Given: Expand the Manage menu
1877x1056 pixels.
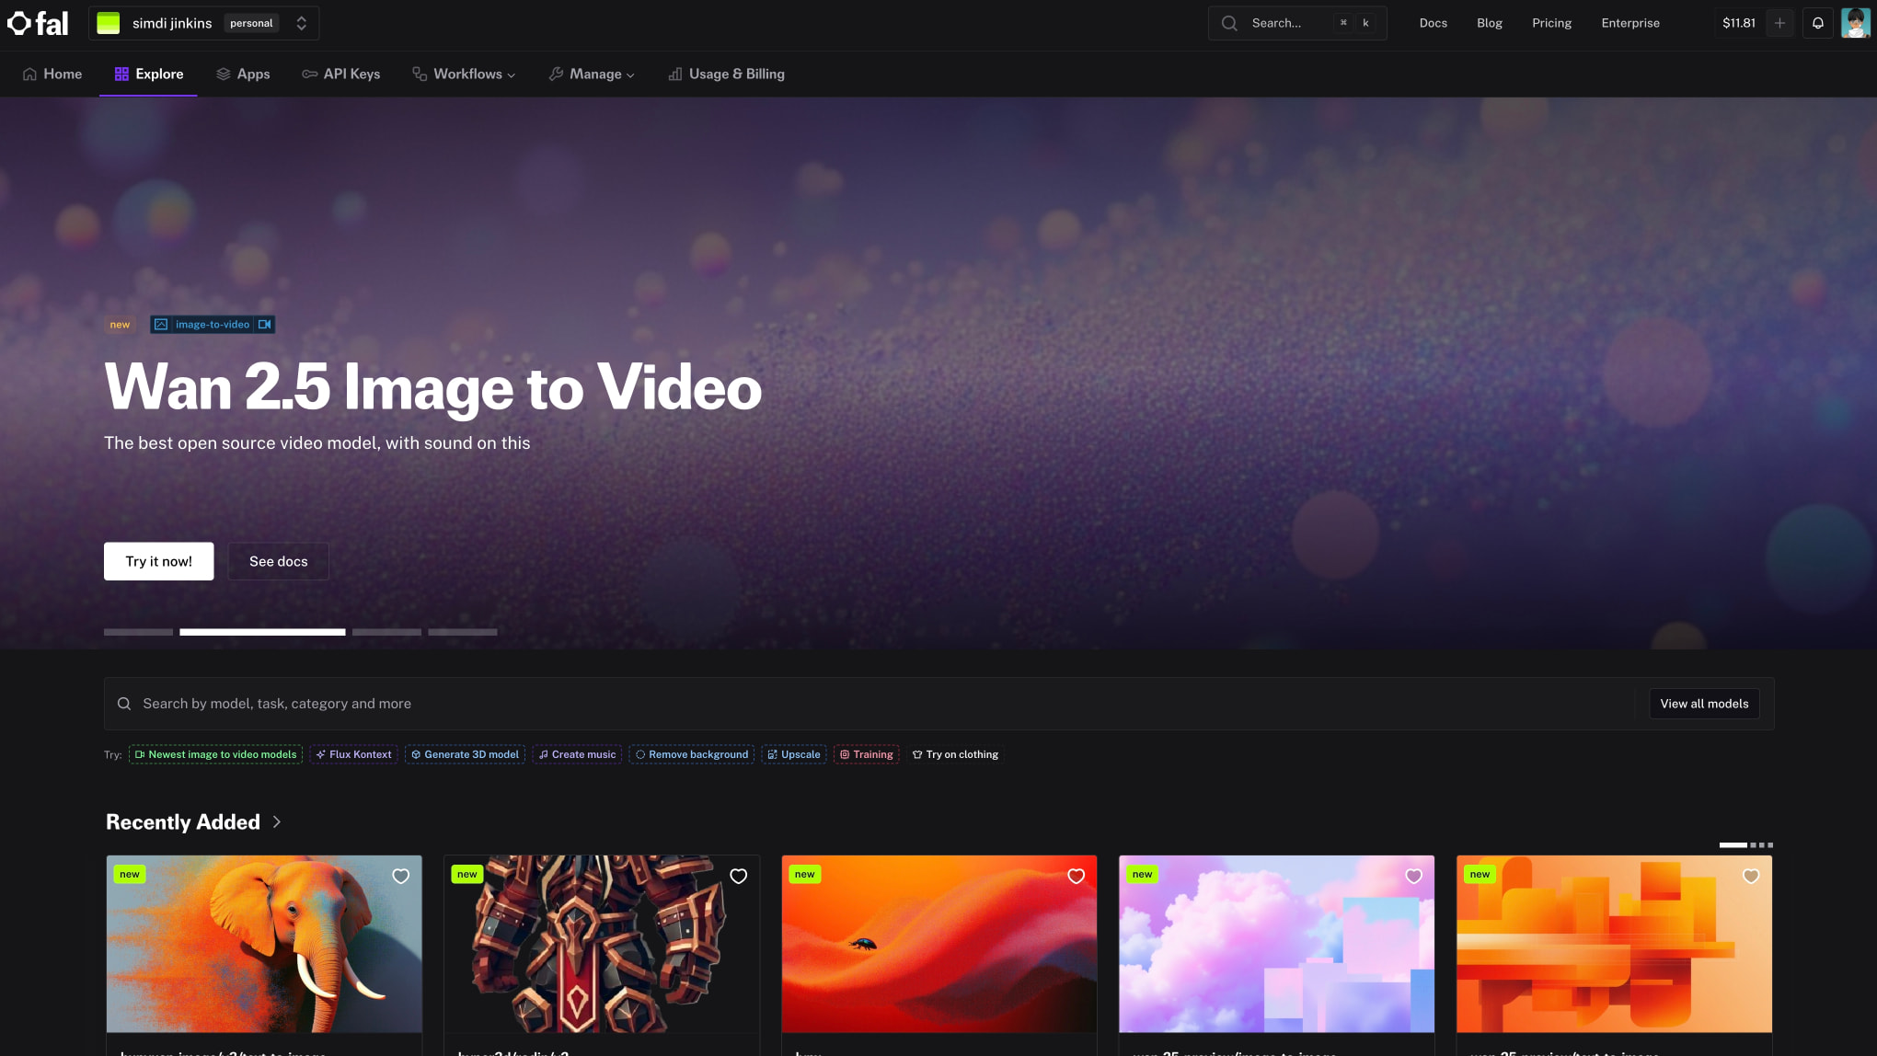Looking at the screenshot, I should [592, 74].
